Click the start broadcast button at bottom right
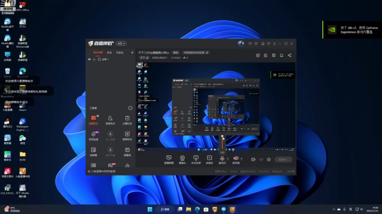Viewport: 382px width, 214px height. point(283,159)
